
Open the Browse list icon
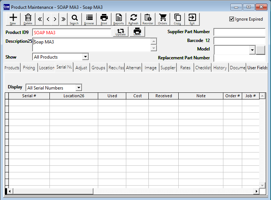point(89,19)
